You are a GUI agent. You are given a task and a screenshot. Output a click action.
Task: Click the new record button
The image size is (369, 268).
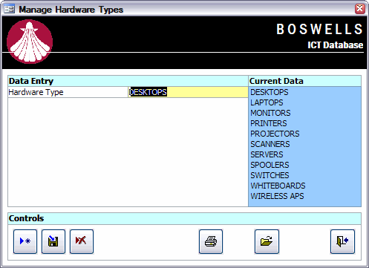(25, 241)
